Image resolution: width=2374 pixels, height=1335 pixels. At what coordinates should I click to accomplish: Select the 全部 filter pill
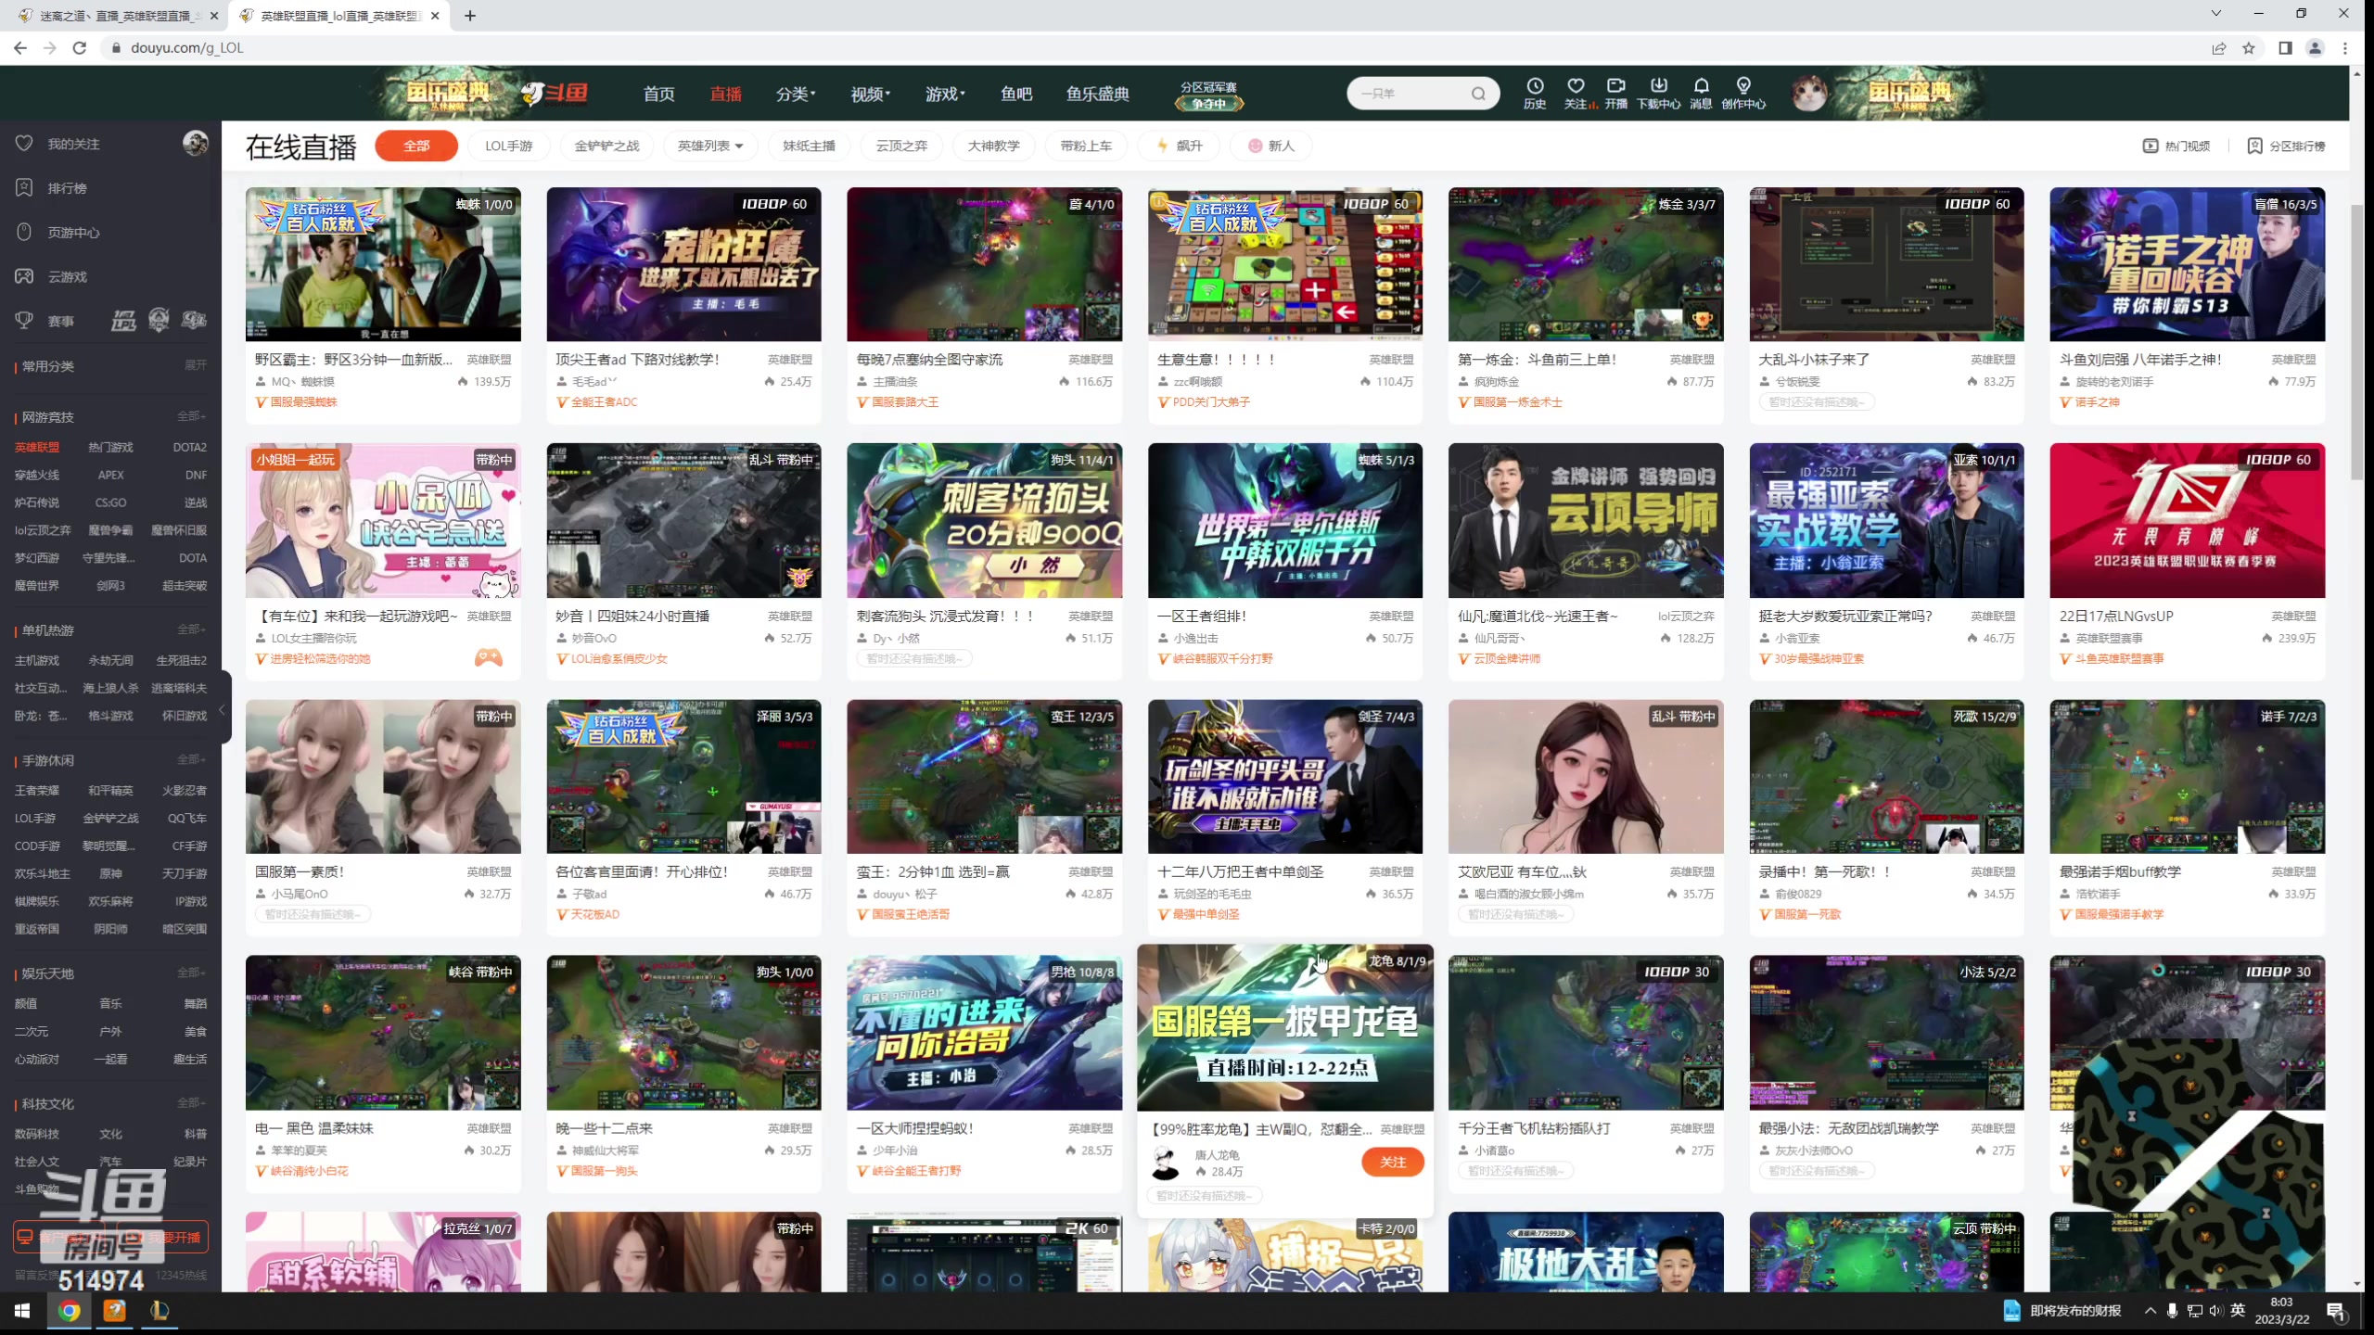point(416,146)
